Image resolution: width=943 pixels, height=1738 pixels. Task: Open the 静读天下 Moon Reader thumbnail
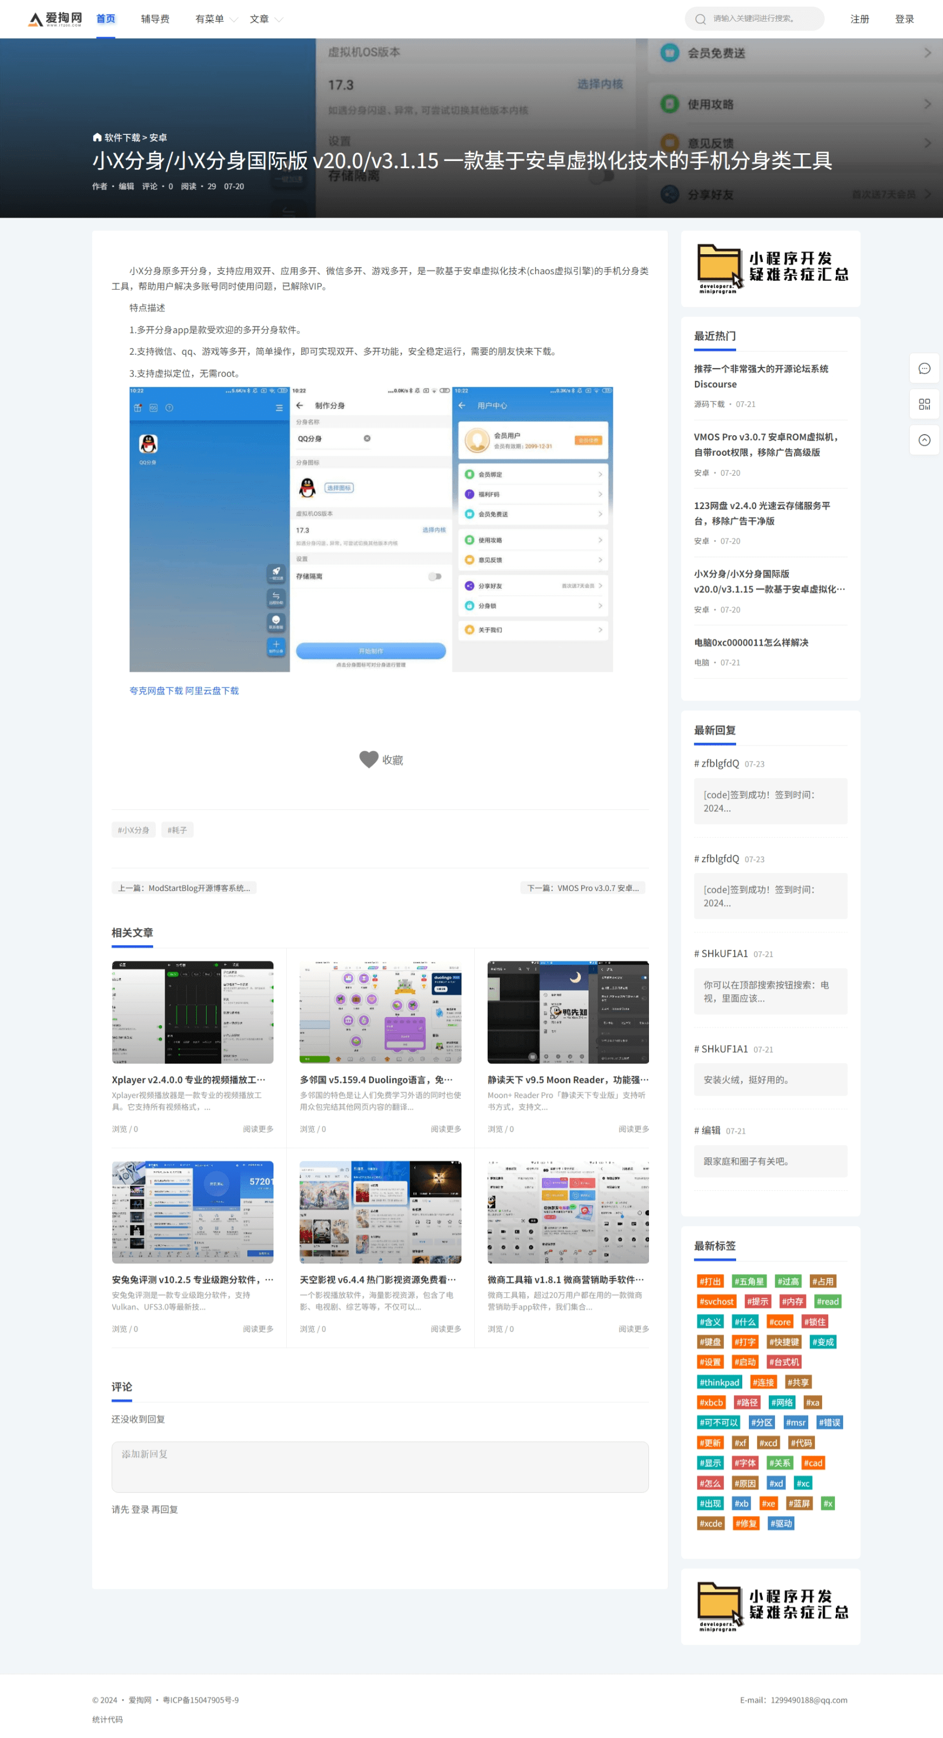[x=568, y=1012]
